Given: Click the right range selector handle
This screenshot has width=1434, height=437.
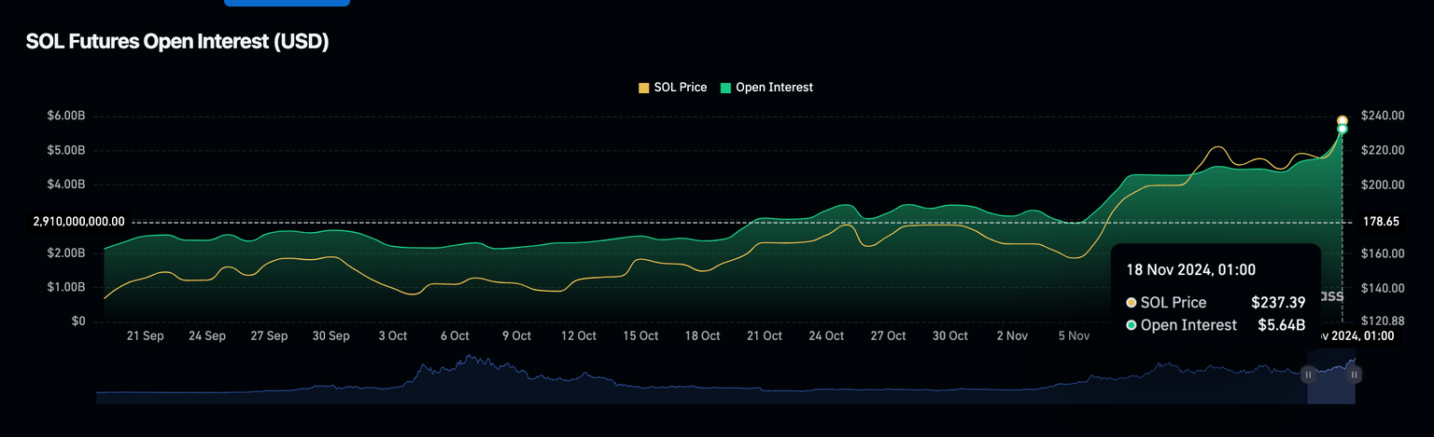Looking at the screenshot, I should coord(1354,375).
